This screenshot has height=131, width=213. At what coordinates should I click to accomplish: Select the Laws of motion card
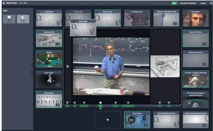click(x=107, y=18)
